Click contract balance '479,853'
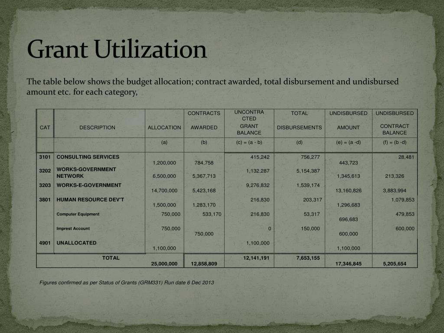Screen dimensions: 444x333 click(405, 214)
